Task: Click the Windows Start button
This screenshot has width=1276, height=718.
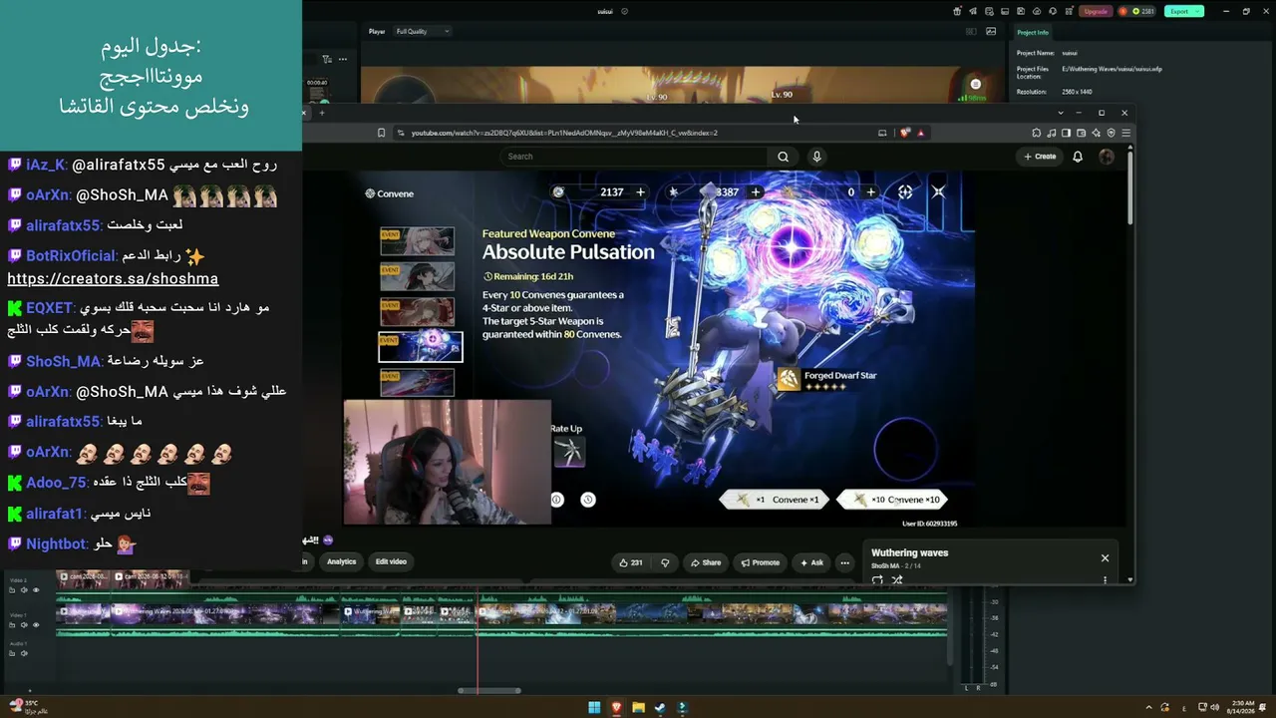Action: tap(594, 708)
